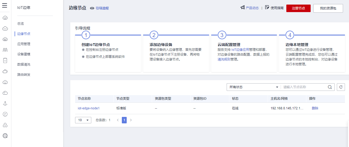The image size is (349, 147).
Task: Open the page size dropdown showing 10
Action: pos(83,120)
